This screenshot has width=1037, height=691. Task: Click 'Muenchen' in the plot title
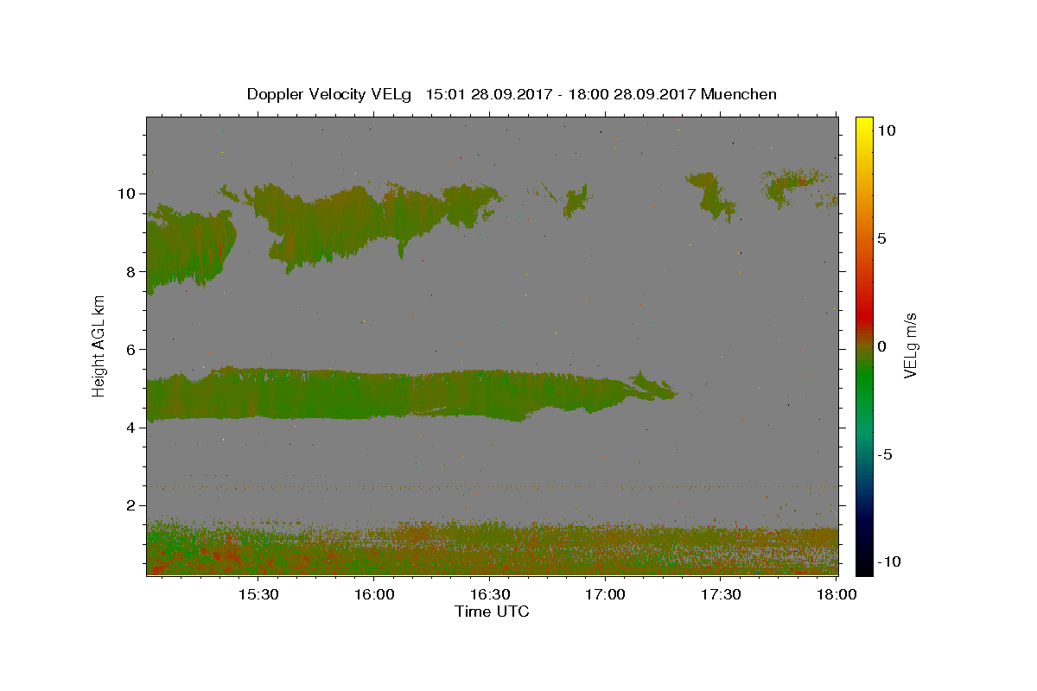pyautogui.click(x=739, y=94)
